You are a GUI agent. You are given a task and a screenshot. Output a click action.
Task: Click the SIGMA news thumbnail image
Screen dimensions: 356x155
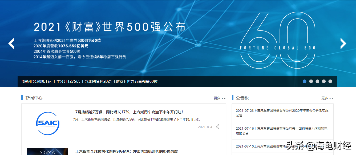point(47,152)
